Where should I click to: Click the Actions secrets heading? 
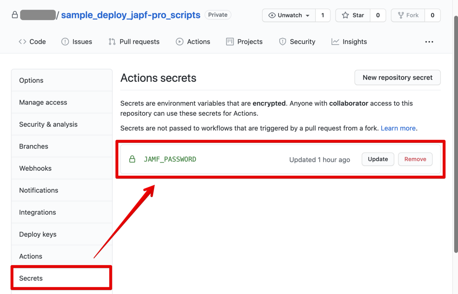[158, 78]
